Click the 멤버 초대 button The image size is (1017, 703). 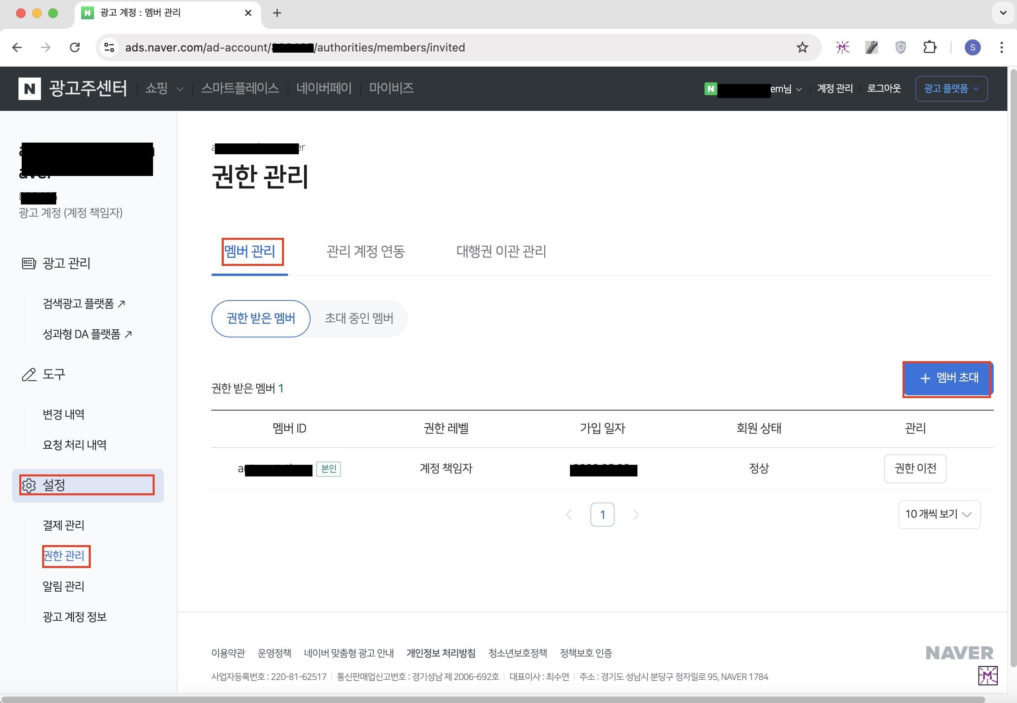point(948,378)
